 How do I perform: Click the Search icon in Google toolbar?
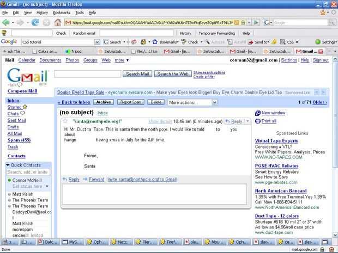point(106,42)
